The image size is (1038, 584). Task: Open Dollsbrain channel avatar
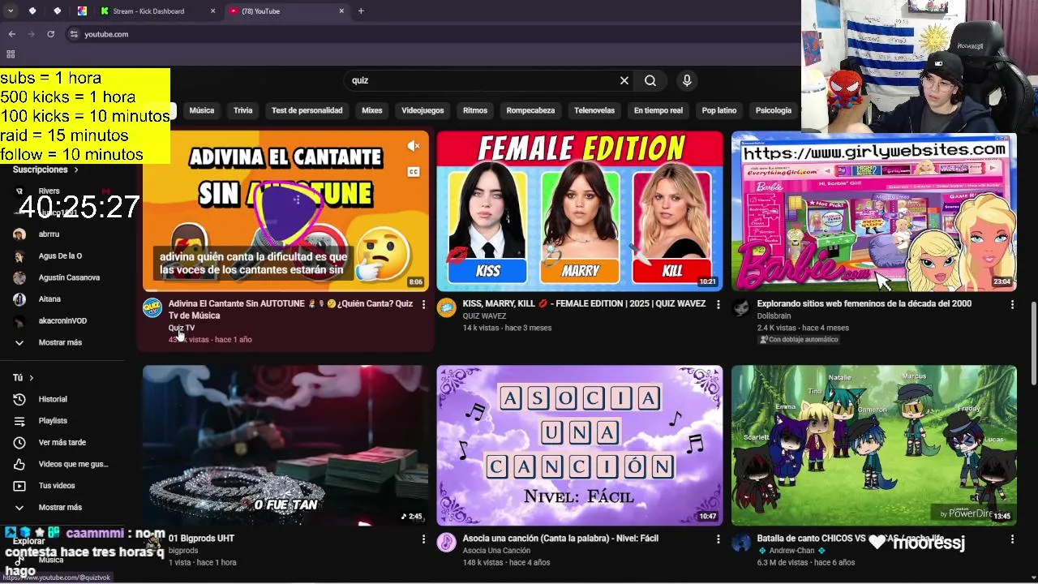(741, 308)
